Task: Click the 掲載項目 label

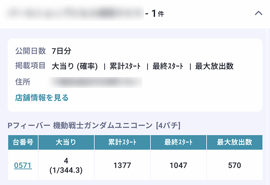Action: [30, 66]
